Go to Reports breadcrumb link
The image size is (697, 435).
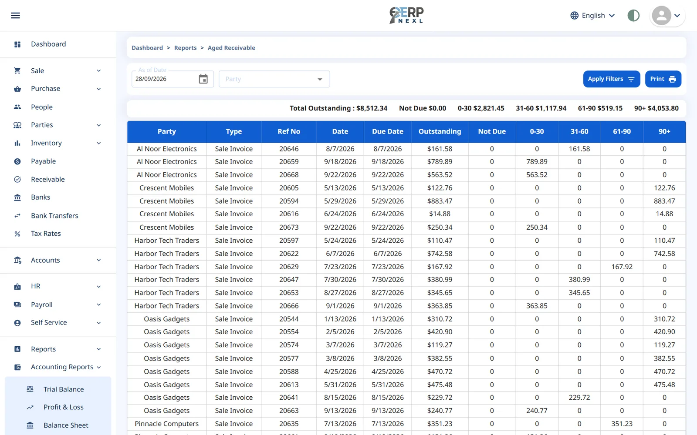pos(185,48)
